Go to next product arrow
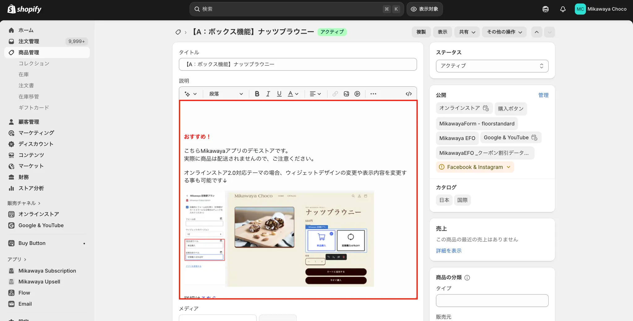 549,32
